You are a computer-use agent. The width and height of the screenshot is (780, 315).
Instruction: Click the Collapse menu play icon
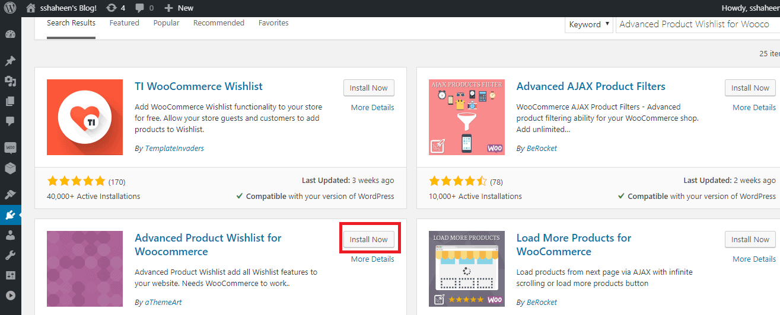[10, 295]
